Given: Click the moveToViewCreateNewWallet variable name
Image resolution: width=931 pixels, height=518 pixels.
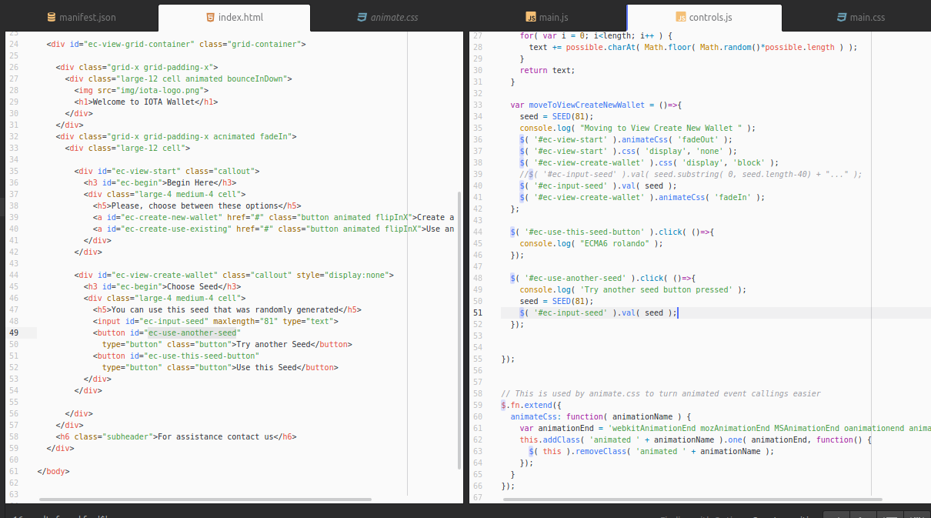Looking at the screenshot, I should pyautogui.click(x=586, y=105).
